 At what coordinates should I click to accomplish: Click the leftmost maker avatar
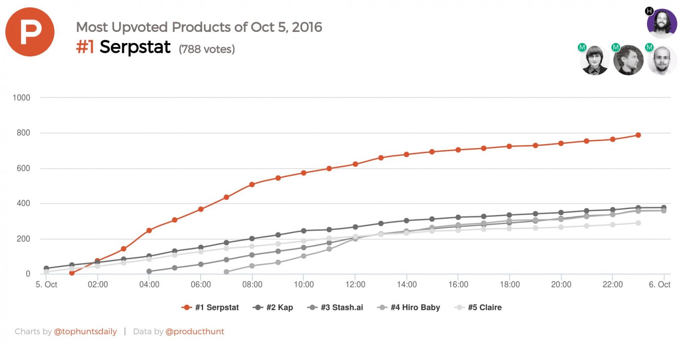click(x=595, y=60)
